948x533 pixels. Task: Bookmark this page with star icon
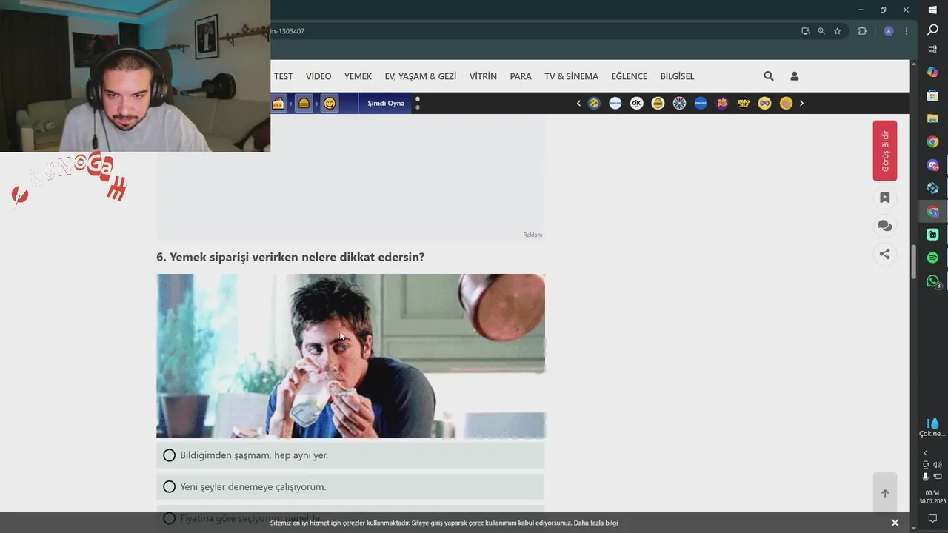tap(838, 31)
